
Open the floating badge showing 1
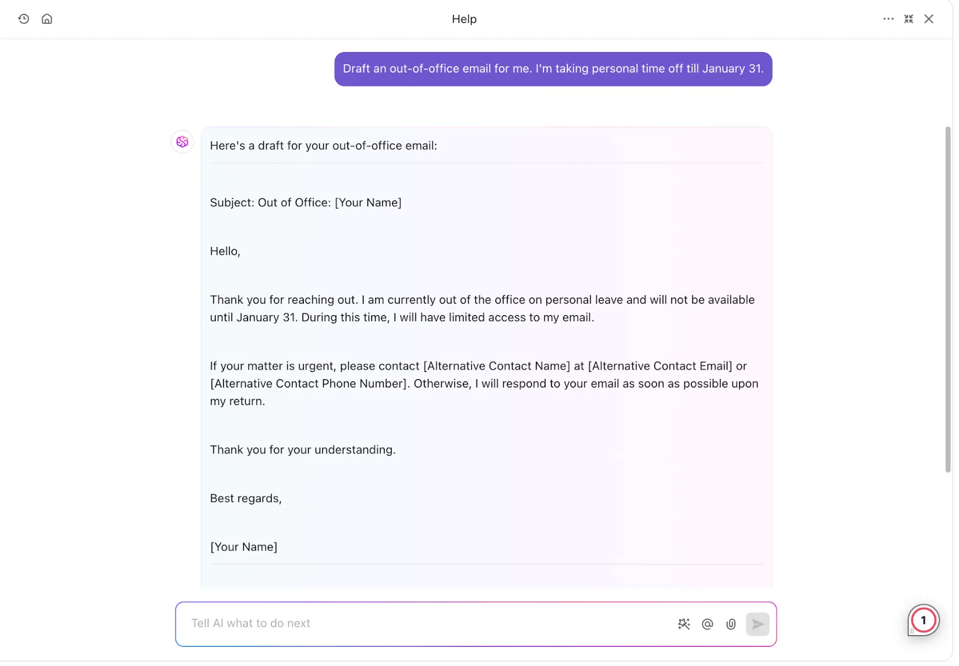924,620
